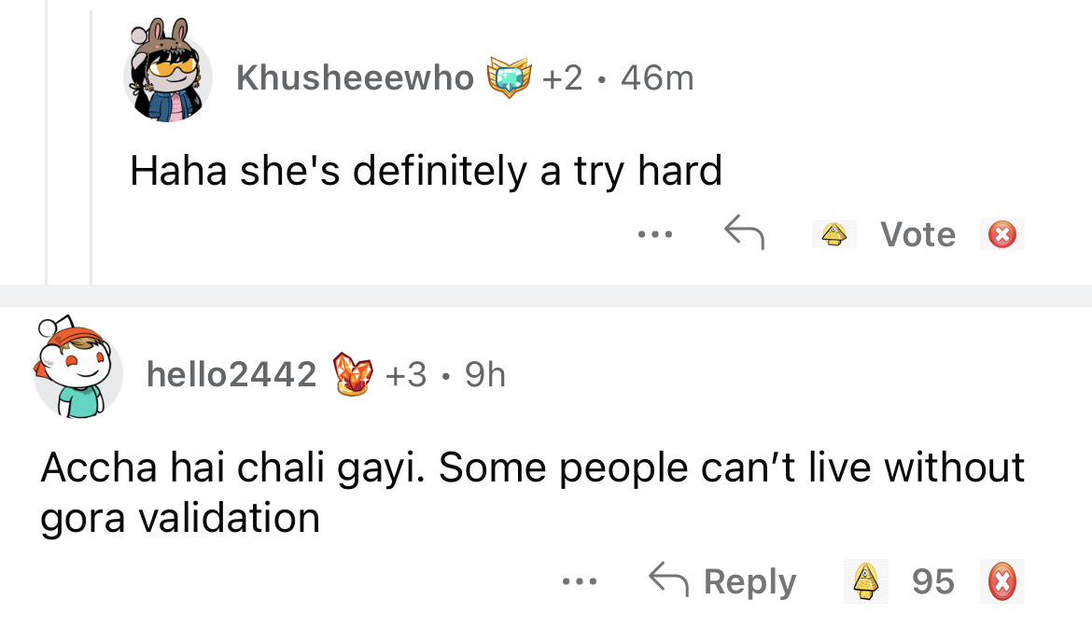
Task: Open hello2442's user profile link
Action: point(231,375)
